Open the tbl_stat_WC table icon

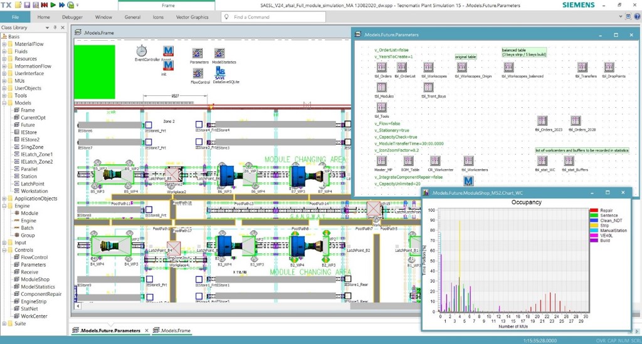[542, 161]
